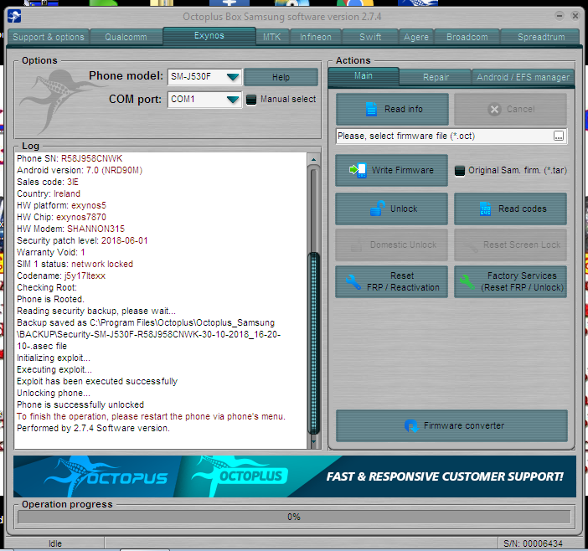Minimize the Octoplus Box window
This screenshot has width=588, height=551.
pyautogui.click(x=560, y=16)
